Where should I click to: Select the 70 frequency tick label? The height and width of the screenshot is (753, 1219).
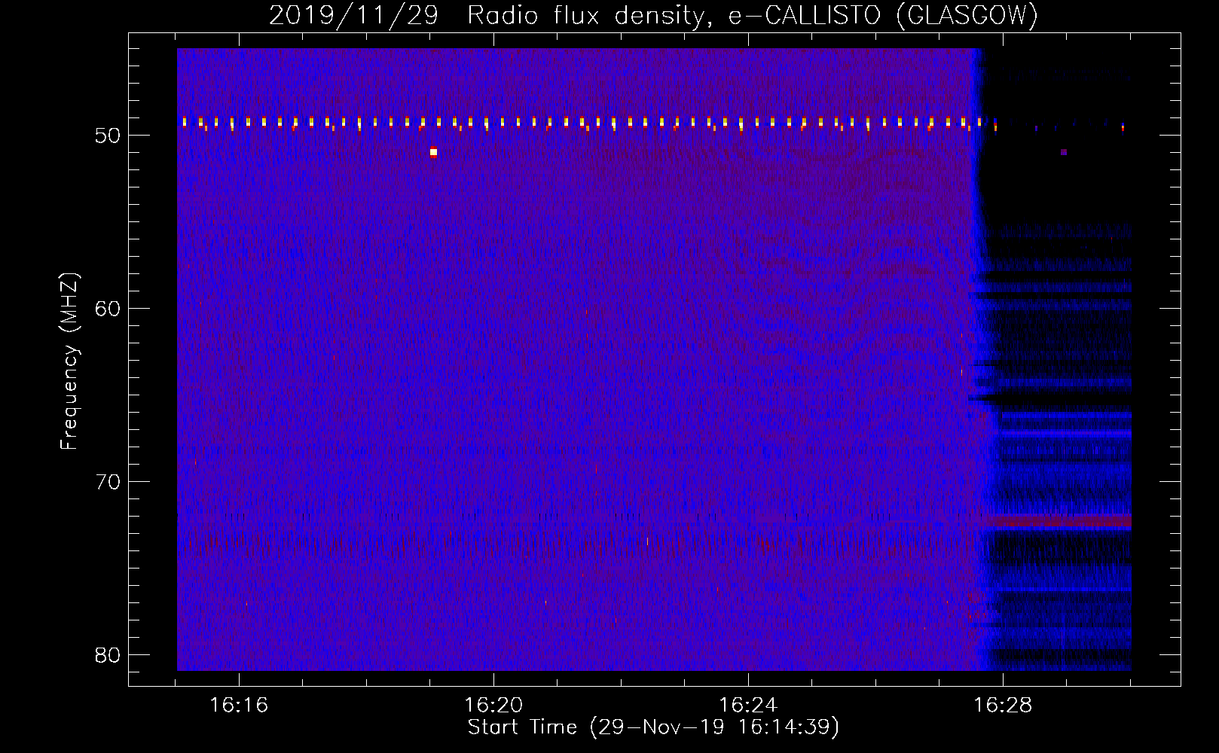(x=108, y=482)
